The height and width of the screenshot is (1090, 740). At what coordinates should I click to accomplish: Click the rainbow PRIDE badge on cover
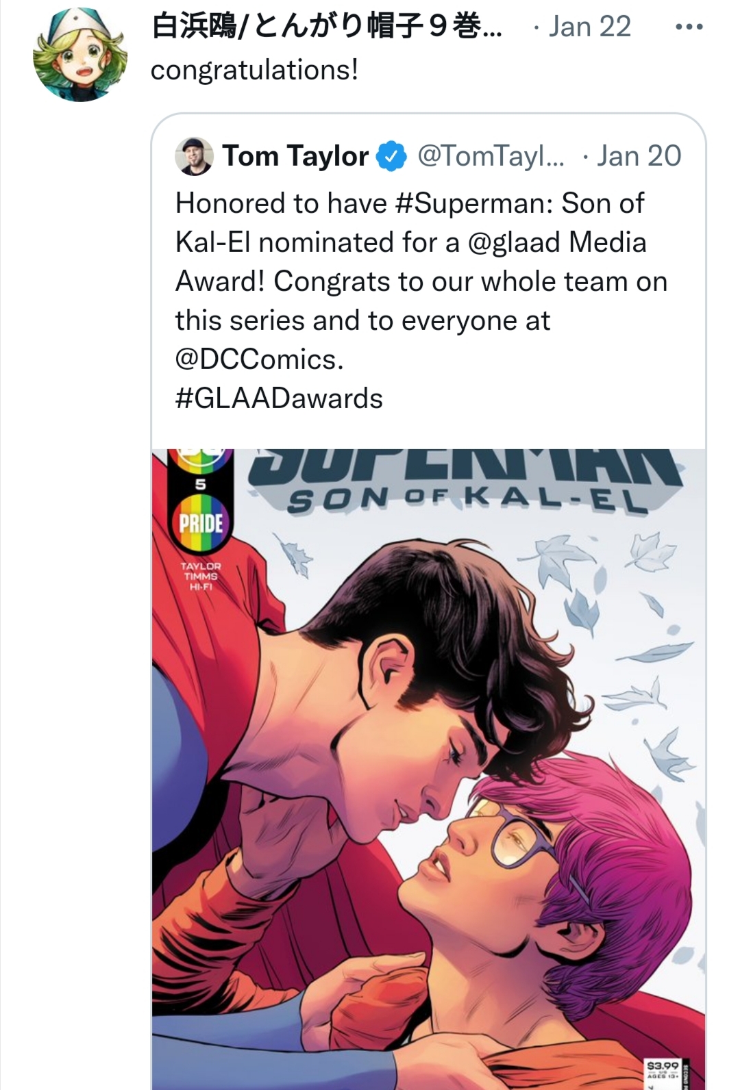[201, 522]
